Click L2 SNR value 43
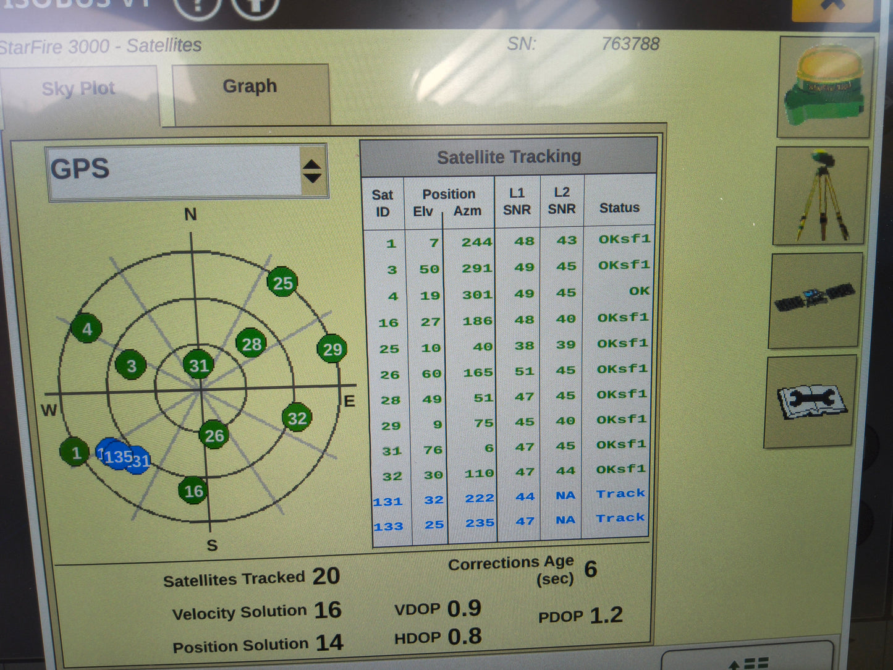This screenshot has height=670, width=893. pos(567,240)
